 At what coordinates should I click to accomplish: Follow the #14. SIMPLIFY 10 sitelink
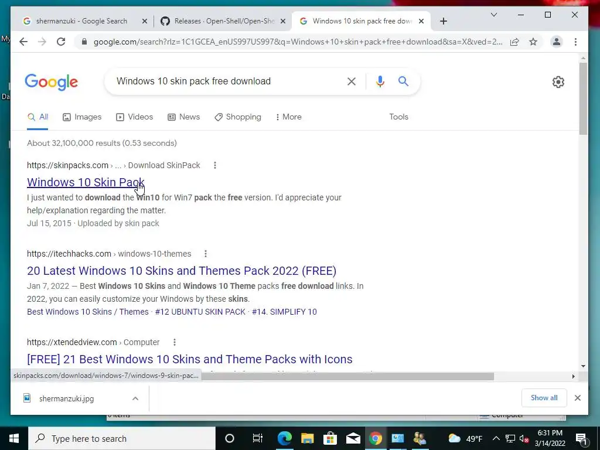pos(284,312)
